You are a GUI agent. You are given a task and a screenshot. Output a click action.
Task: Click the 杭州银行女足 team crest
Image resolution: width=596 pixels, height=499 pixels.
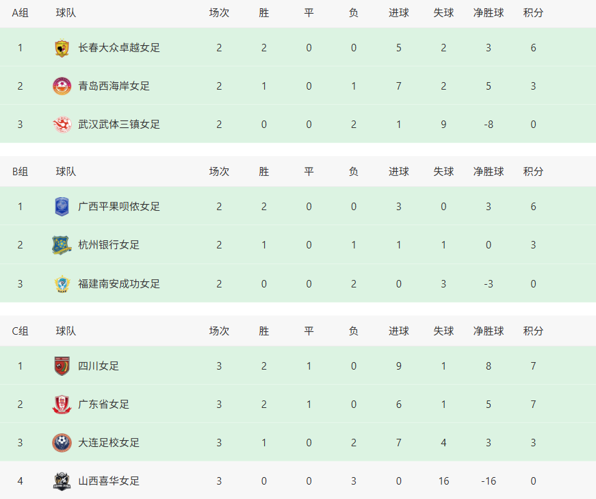62,245
